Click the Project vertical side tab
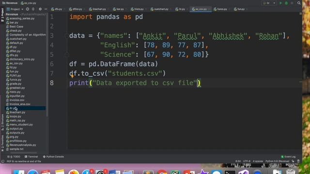 point(2,15)
